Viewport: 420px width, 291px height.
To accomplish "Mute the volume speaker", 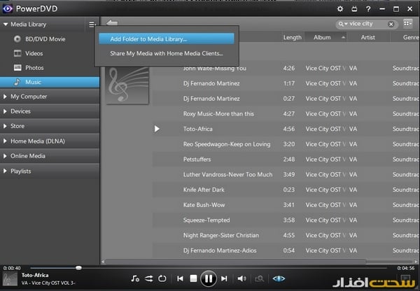I will click(x=241, y=278).
